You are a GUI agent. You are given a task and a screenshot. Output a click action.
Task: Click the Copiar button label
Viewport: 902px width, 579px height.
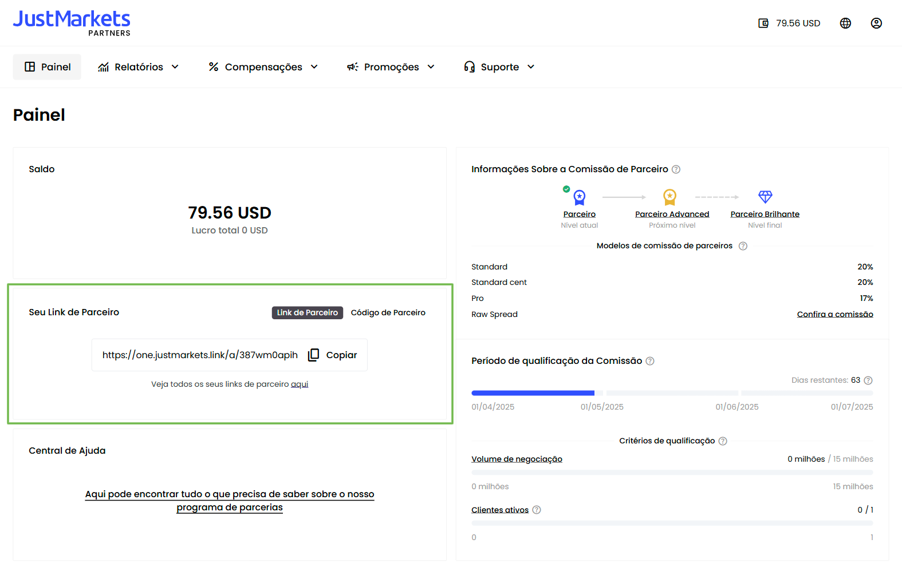tap(342, 355)
